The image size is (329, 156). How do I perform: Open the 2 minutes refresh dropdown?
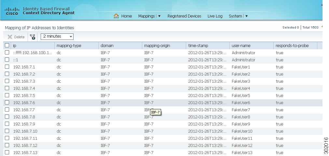[x=57, y=37]
